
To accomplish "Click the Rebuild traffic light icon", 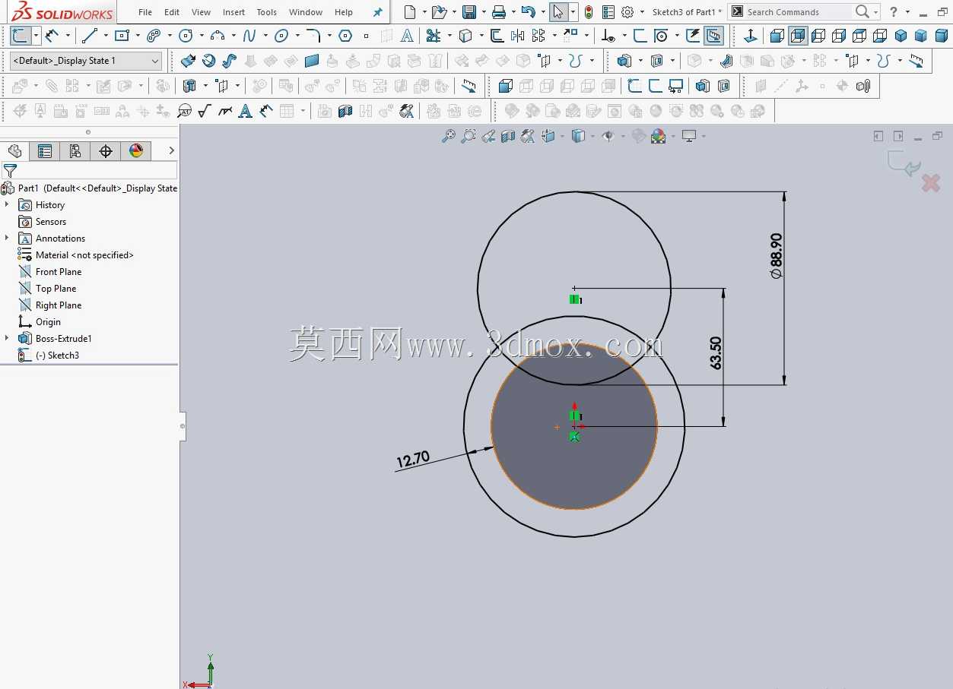I will [x=589, y=12].
